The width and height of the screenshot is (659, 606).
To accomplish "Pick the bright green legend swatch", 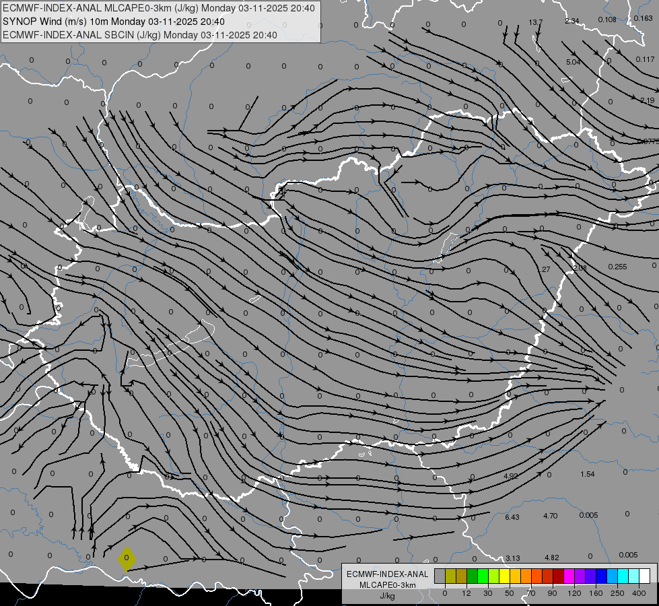I will pos(483,576).
